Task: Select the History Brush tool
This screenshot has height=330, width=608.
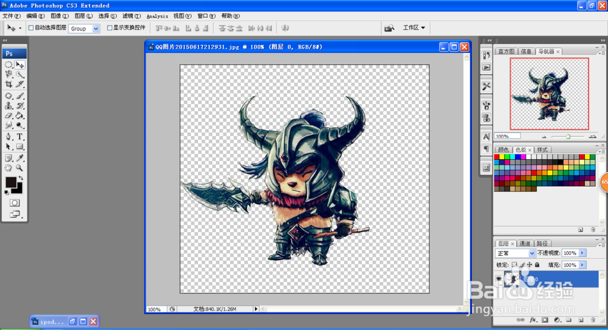Action: [x=20, y=106]
